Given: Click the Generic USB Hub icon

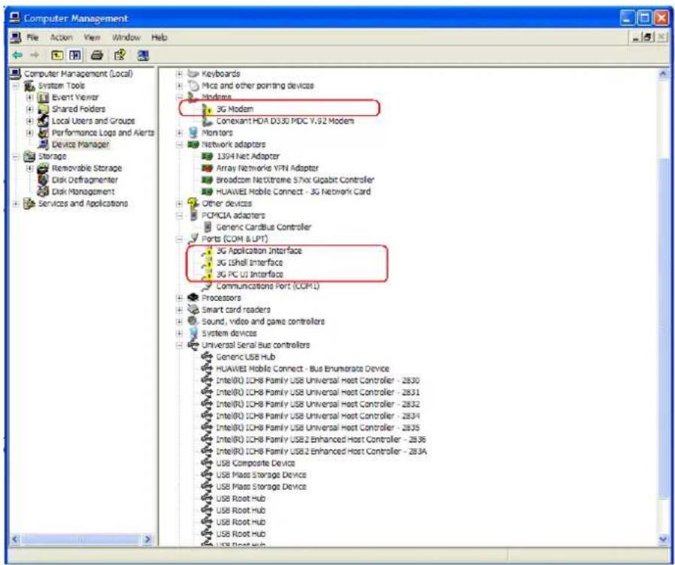Looking at the screenshot, I should (x=207, y=357).
